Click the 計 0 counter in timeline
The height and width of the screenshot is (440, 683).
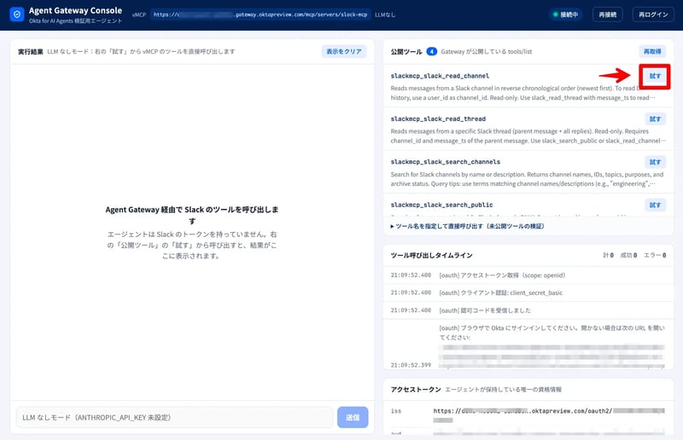click(608, 256)
